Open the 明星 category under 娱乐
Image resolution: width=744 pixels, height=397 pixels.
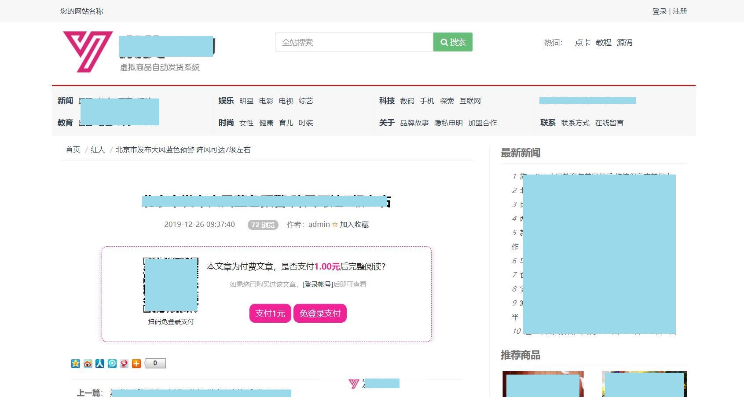pyautogui.click(x=246, y=101)
